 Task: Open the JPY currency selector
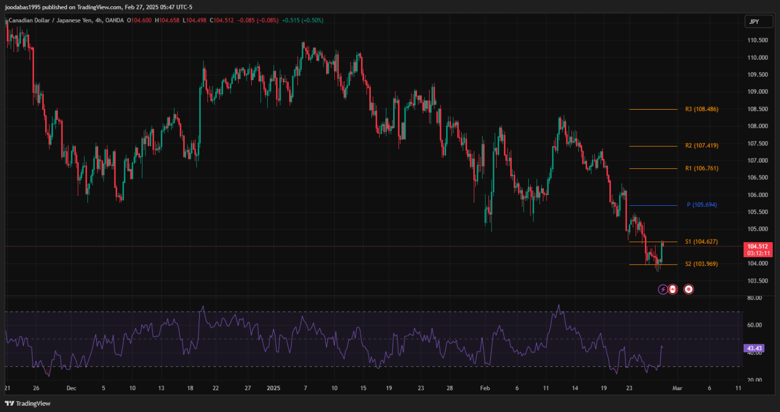tap(753, 21)
